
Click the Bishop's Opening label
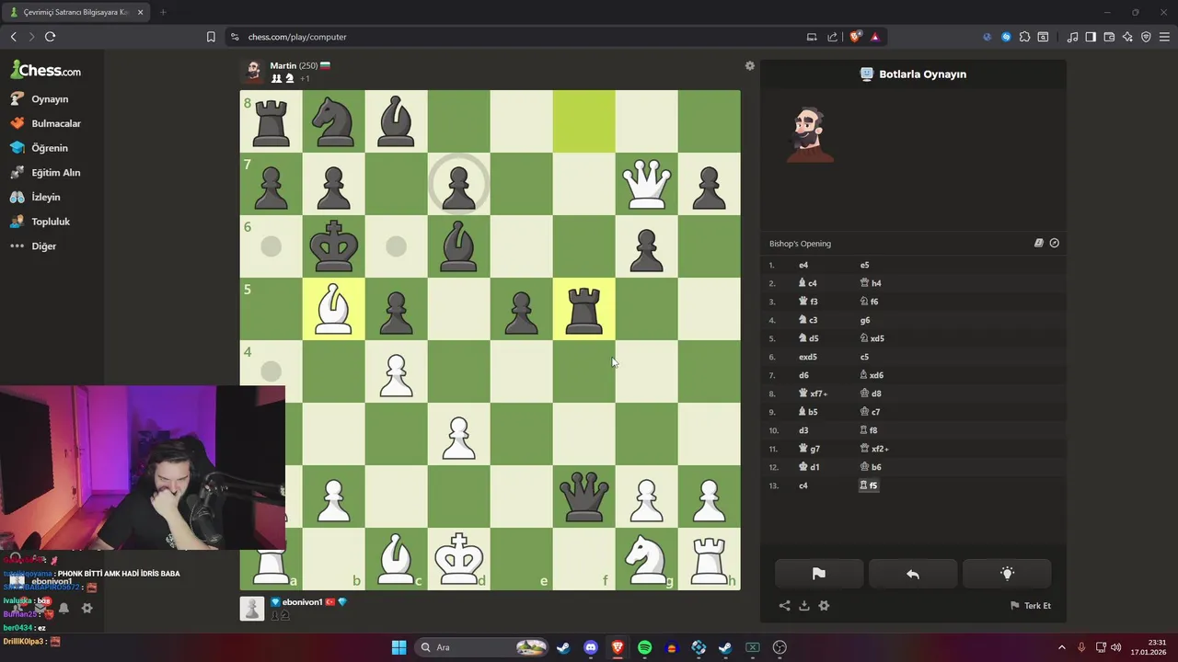click(800, 244)
